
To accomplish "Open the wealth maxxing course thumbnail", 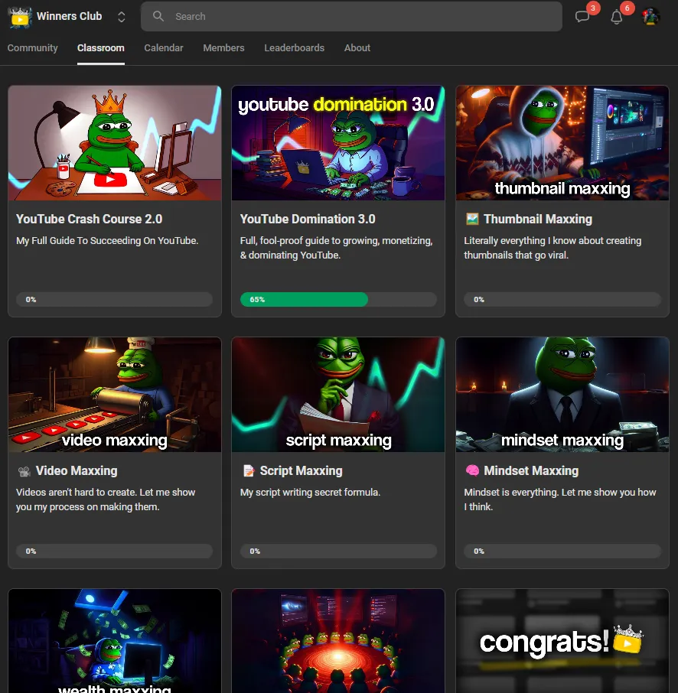I will pyautogui.click(x=115, y=641).
